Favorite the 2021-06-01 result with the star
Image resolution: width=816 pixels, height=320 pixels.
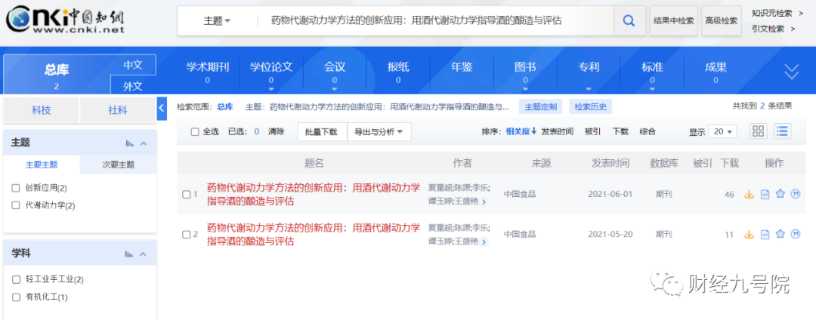click(780, 194)
